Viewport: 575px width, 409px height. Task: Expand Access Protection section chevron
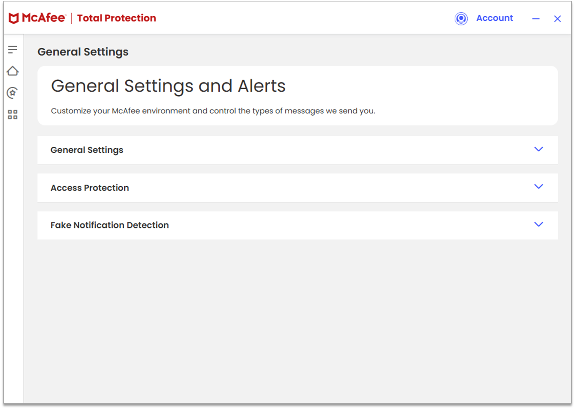coord(538,187)
